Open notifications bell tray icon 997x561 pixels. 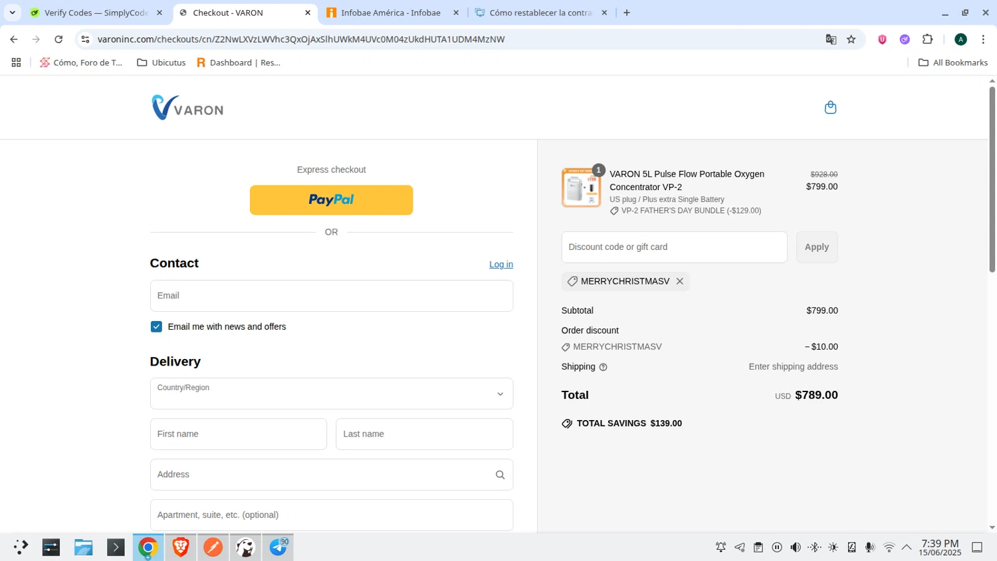tap(720, 547)
